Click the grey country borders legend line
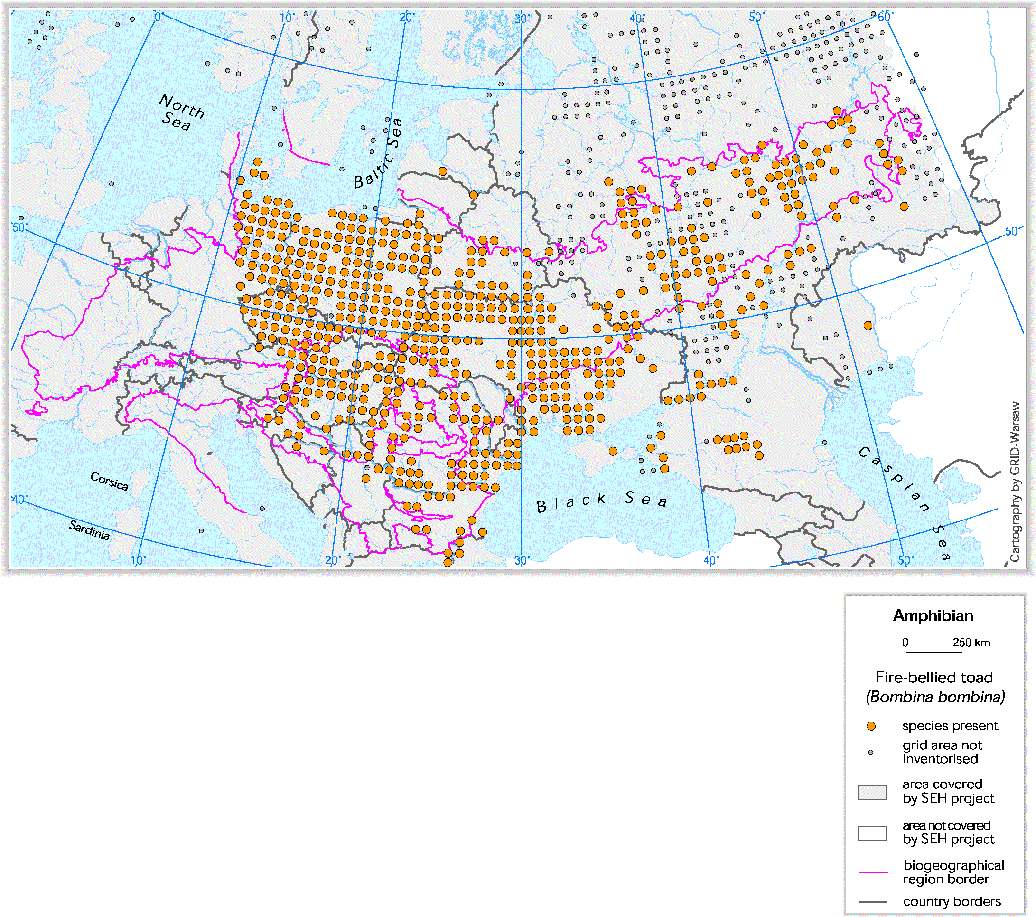Viewport: 1036px width, 917px height. pyautogui.click(x=873, y=902)
